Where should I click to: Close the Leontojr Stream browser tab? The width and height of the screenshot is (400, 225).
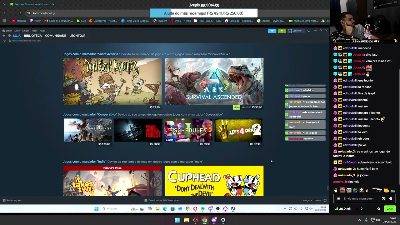point(53,4)
